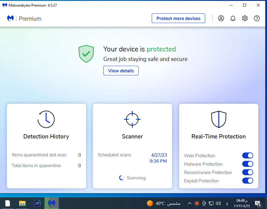Open the Detection History card title
The width and height of the screenshot is (267, 209).
coord(46,136)
